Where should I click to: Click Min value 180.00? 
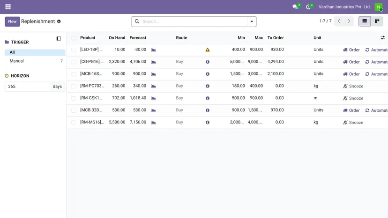(x=239, y=86)
